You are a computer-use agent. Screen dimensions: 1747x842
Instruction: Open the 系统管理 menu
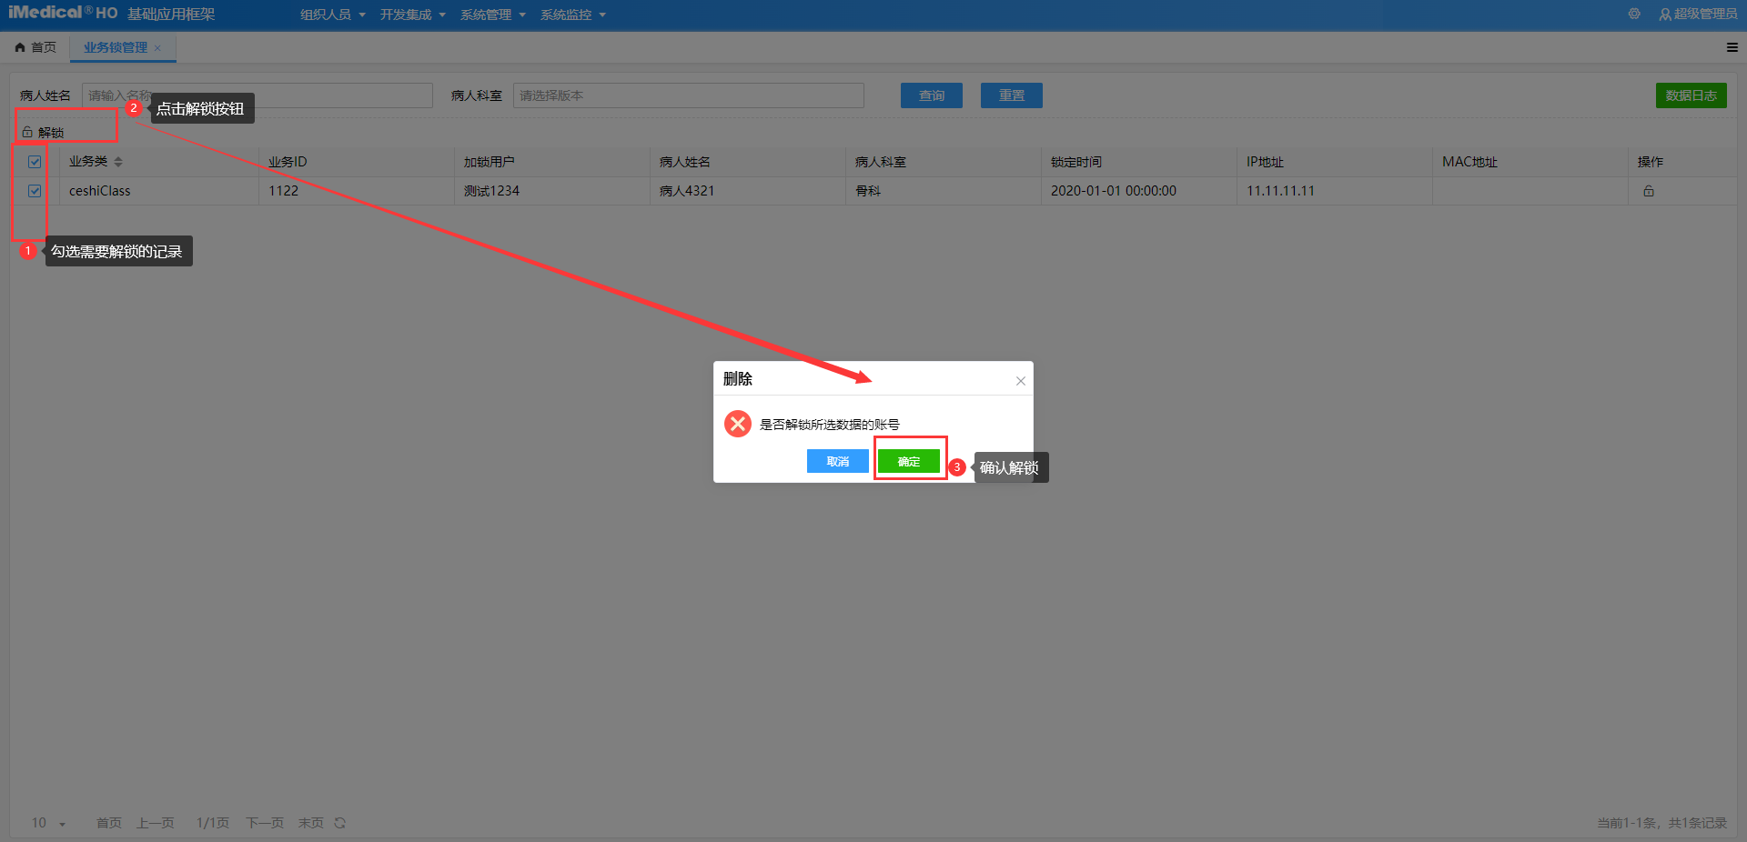click(x=492, y=15)
